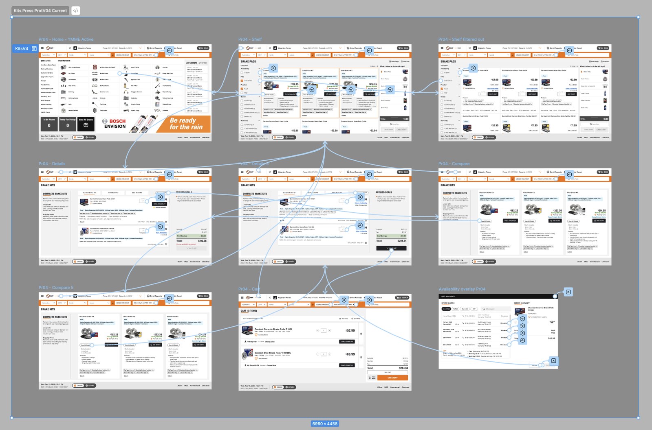Select the close-overlay interaction icon above the Availability overlay
This screenshot has height=430, width=652.
point(568,292)
